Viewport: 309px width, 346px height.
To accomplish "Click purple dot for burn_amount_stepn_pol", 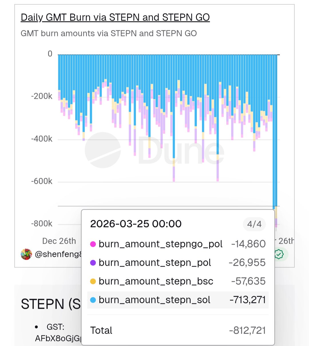I will (x=93, y=263).
